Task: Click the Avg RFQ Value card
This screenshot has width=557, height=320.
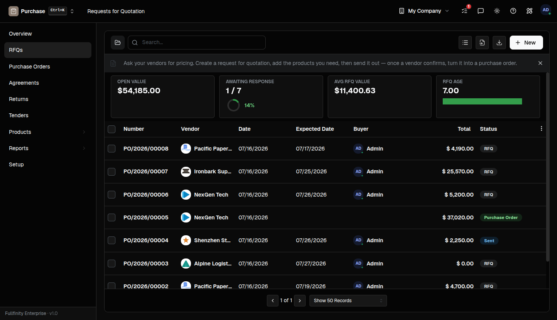Action: point(380,97)
